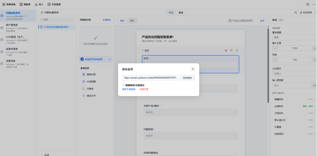Click the 发布 publish button

pyautogui.click(x=262, y=21)
